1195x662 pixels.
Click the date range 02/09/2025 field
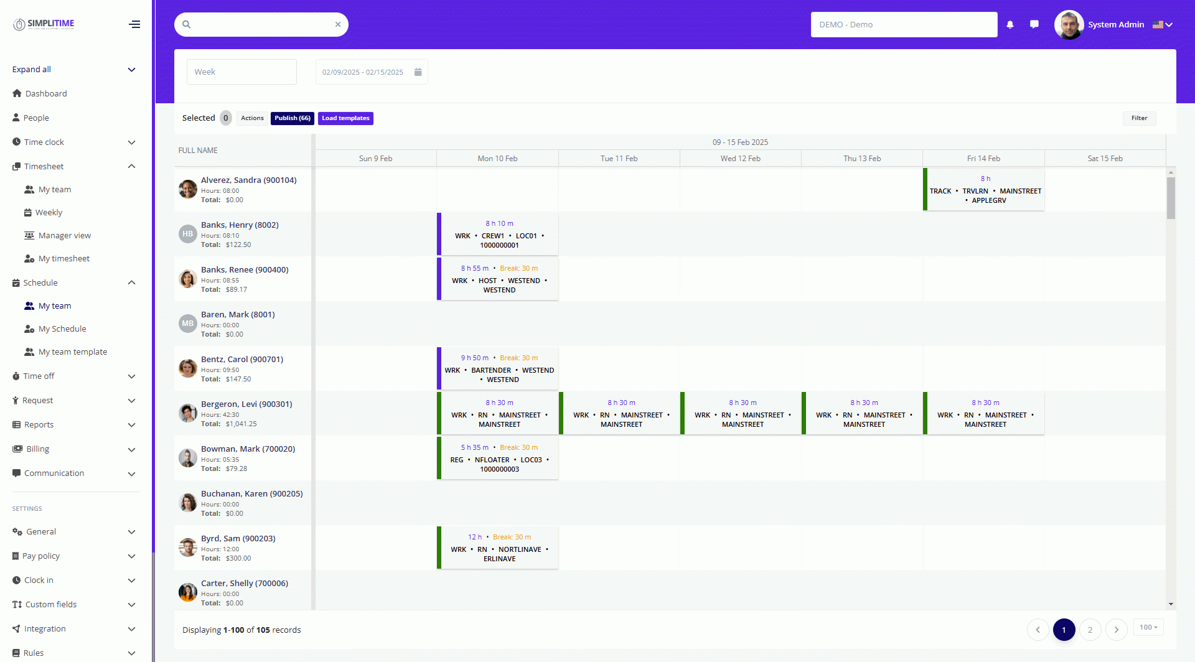click(372, 72)
